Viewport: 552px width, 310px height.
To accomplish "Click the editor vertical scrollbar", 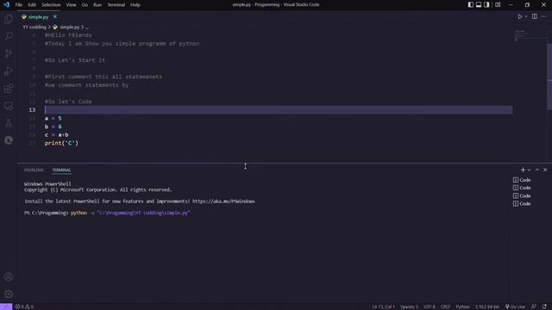I will point(549,76).
